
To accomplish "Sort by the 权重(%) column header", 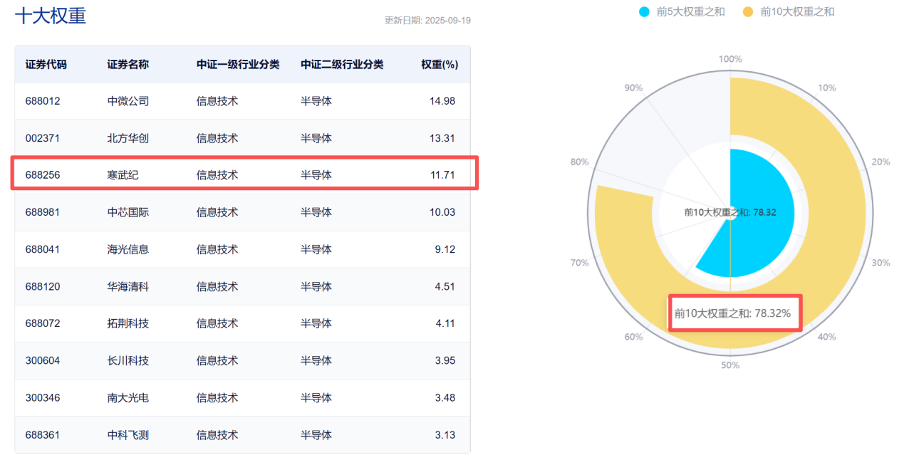I will 439,64.
